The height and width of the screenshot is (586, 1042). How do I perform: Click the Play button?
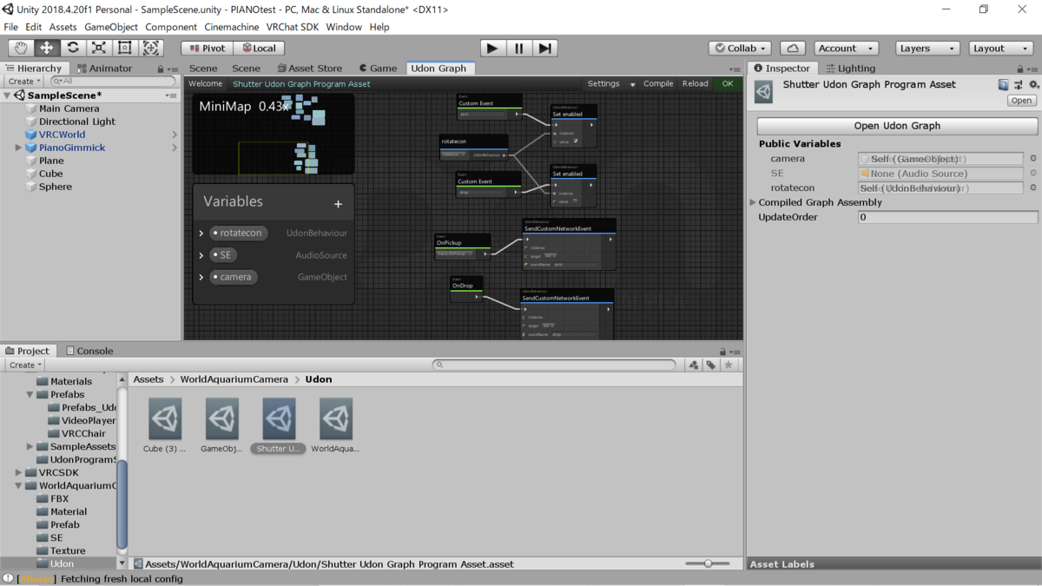pos(492,49)
